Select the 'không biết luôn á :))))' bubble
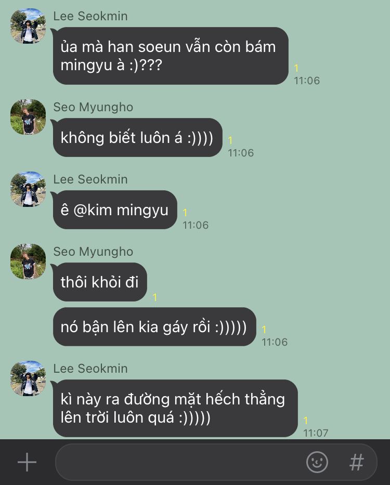The height and width of the screenshot is (485, 390). pyautogui.click(x=137, y=137)
